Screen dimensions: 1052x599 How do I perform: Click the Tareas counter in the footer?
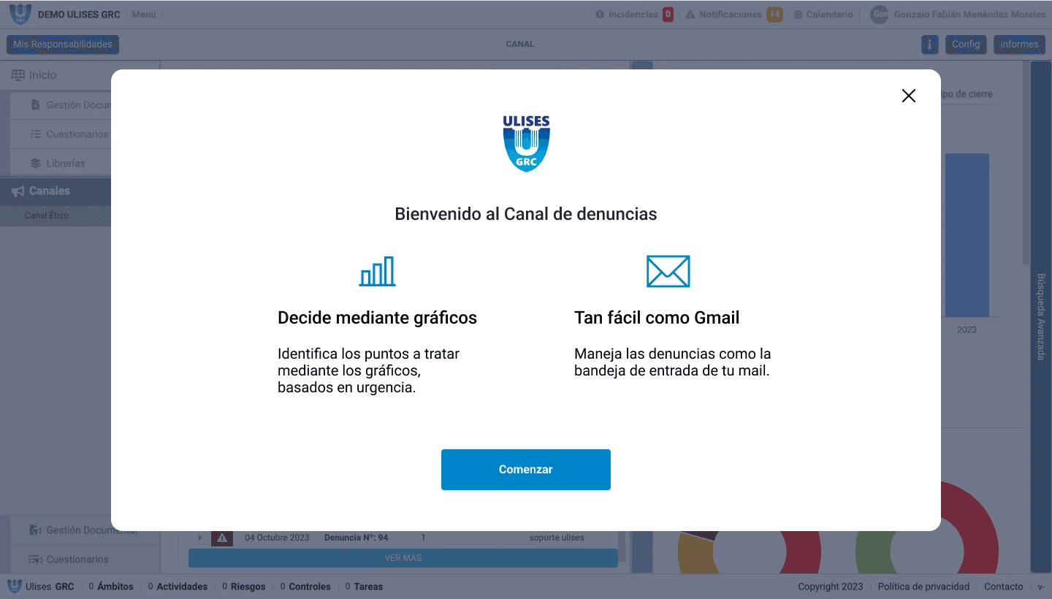(364, 587)
